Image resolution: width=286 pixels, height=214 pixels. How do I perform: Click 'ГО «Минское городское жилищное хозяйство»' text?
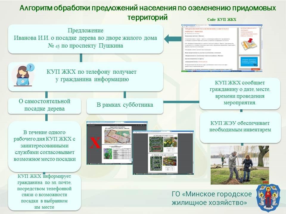pos(212,198)
